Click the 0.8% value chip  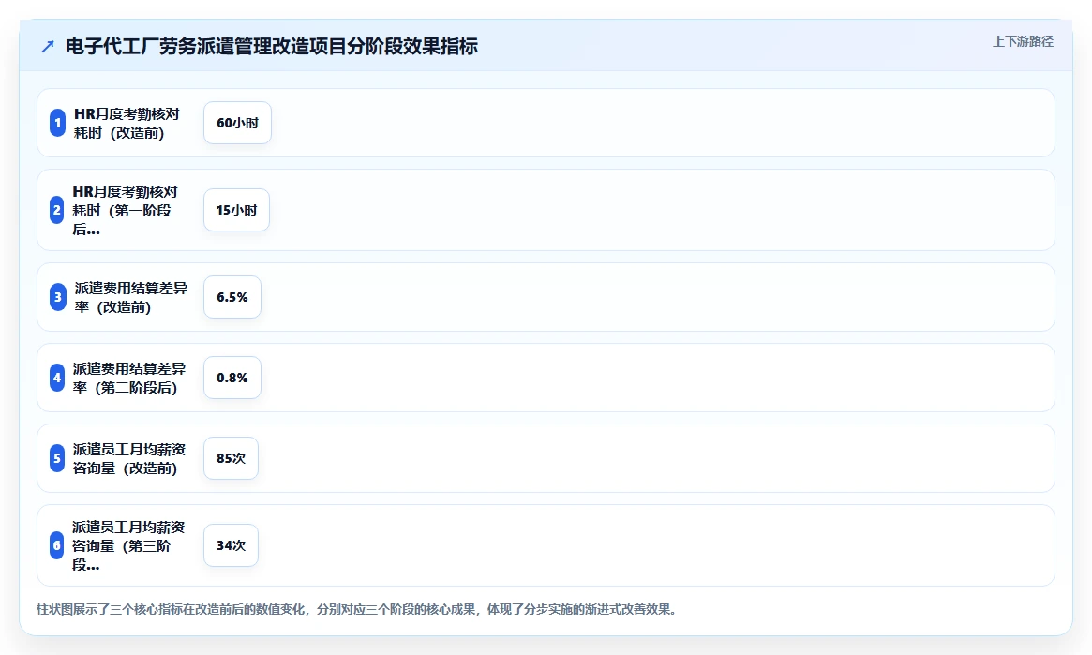coord(232,378)
